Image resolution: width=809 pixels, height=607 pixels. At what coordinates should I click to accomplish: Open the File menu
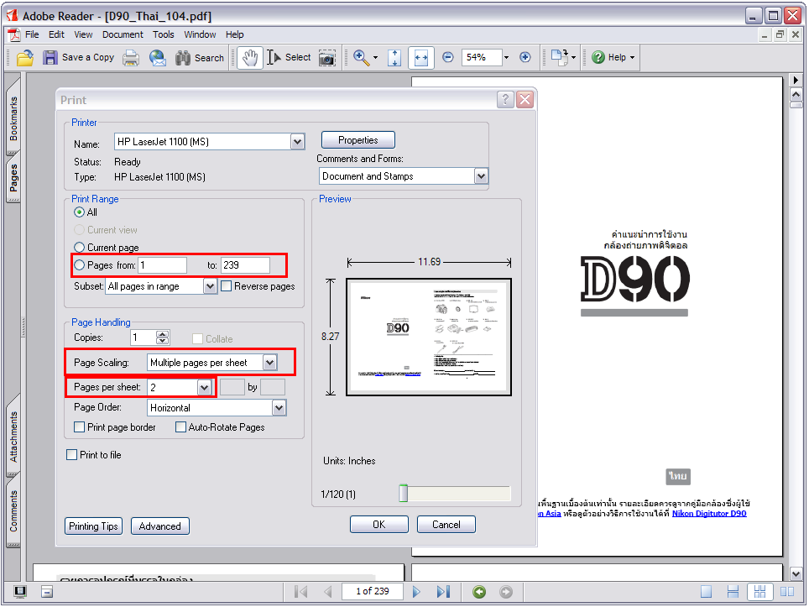[32, 34]
